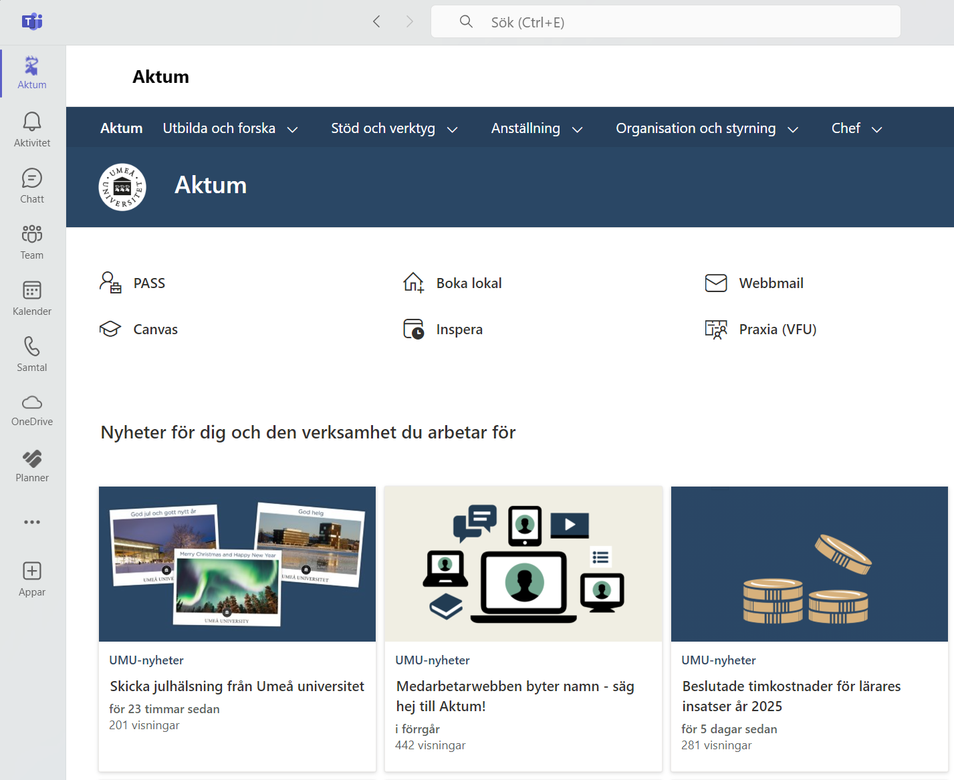The width and height of the screenshot is (954, 780).
Task: Click the Praxia (VFU) icon
Action: [716, 329]
